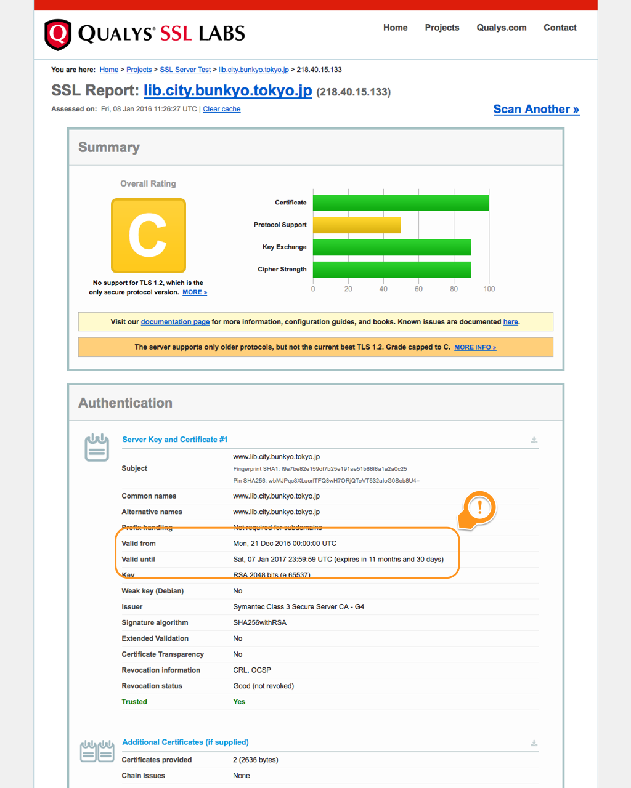Screen dimensions: 631x788
Task: Click the Certificate score bar
Action: tap(401, 203)
